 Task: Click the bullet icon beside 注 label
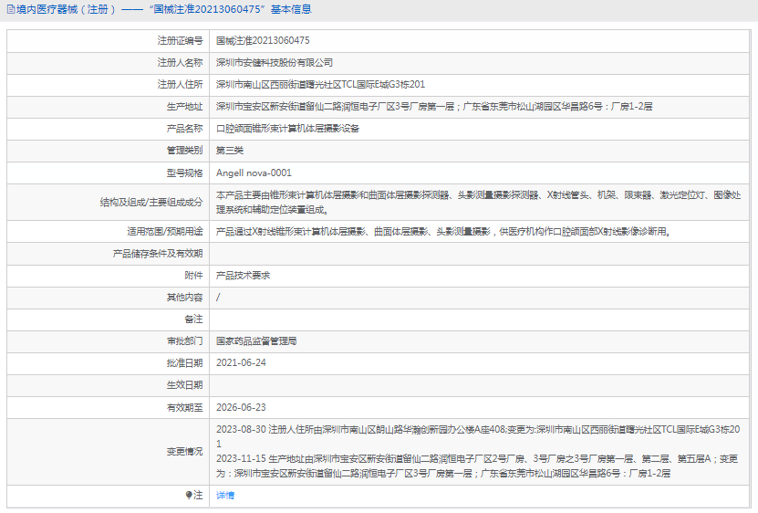coord(189,495)
